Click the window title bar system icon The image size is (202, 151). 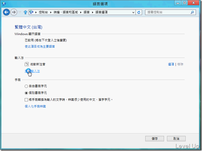4,4
